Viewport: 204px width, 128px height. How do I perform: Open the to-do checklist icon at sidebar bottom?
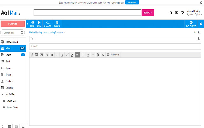pyautogui.click(x=23, y=126)
